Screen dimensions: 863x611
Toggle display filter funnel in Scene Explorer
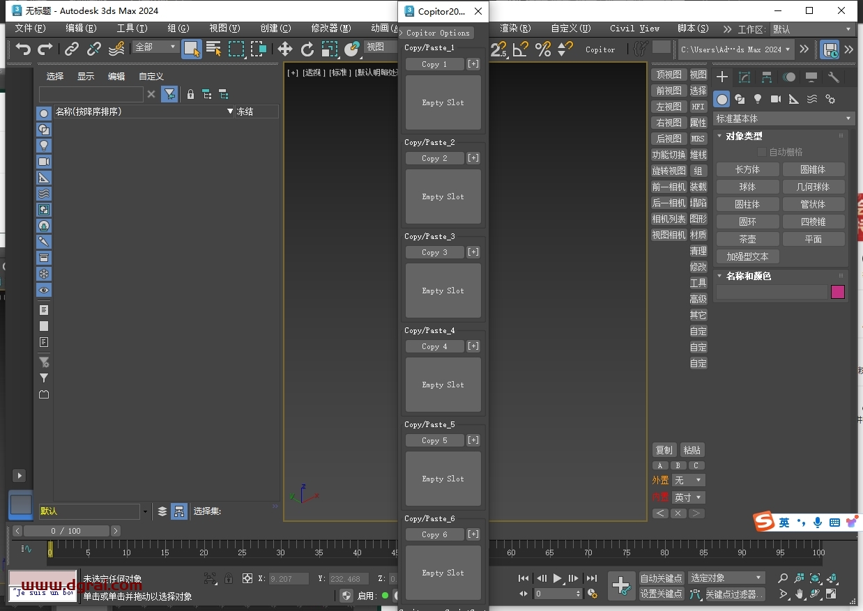[169, 94]
